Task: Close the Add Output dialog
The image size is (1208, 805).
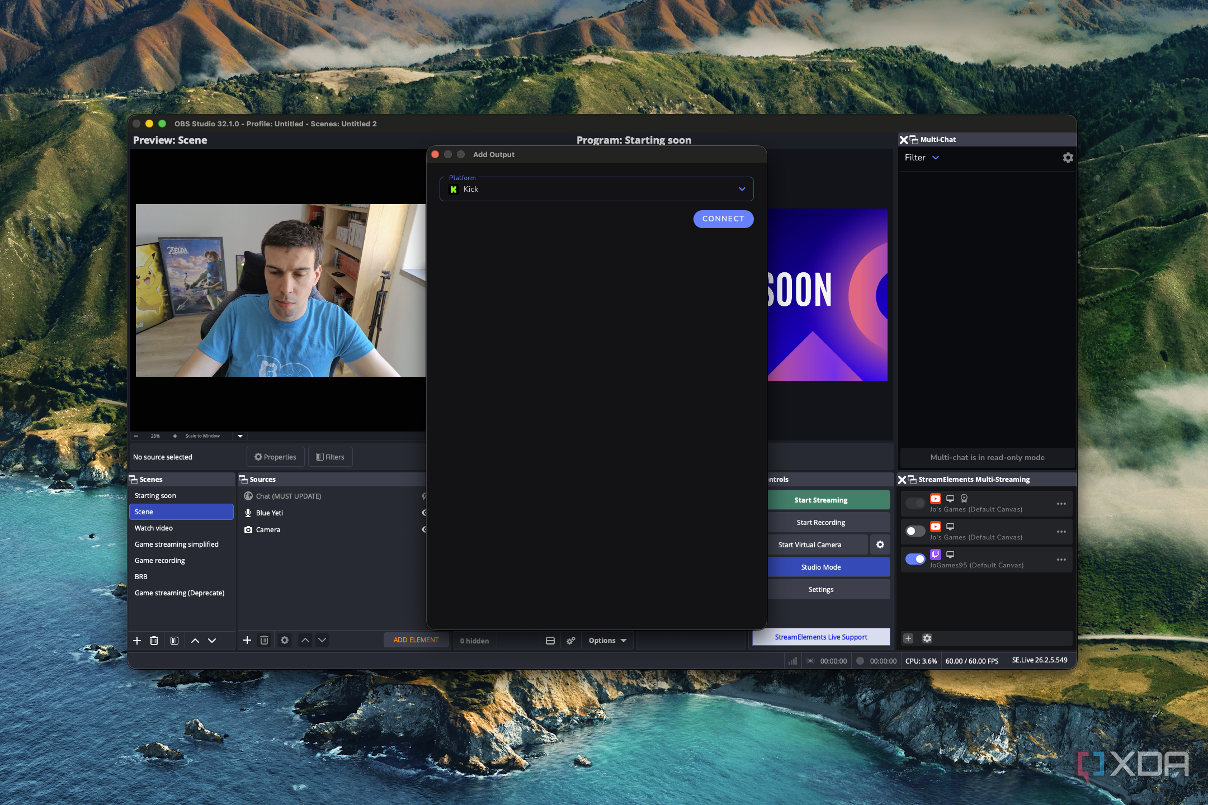Action: tap(435, 154)
